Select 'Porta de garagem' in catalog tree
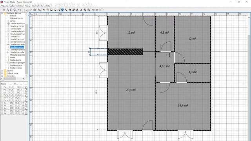 click(17, 63)
